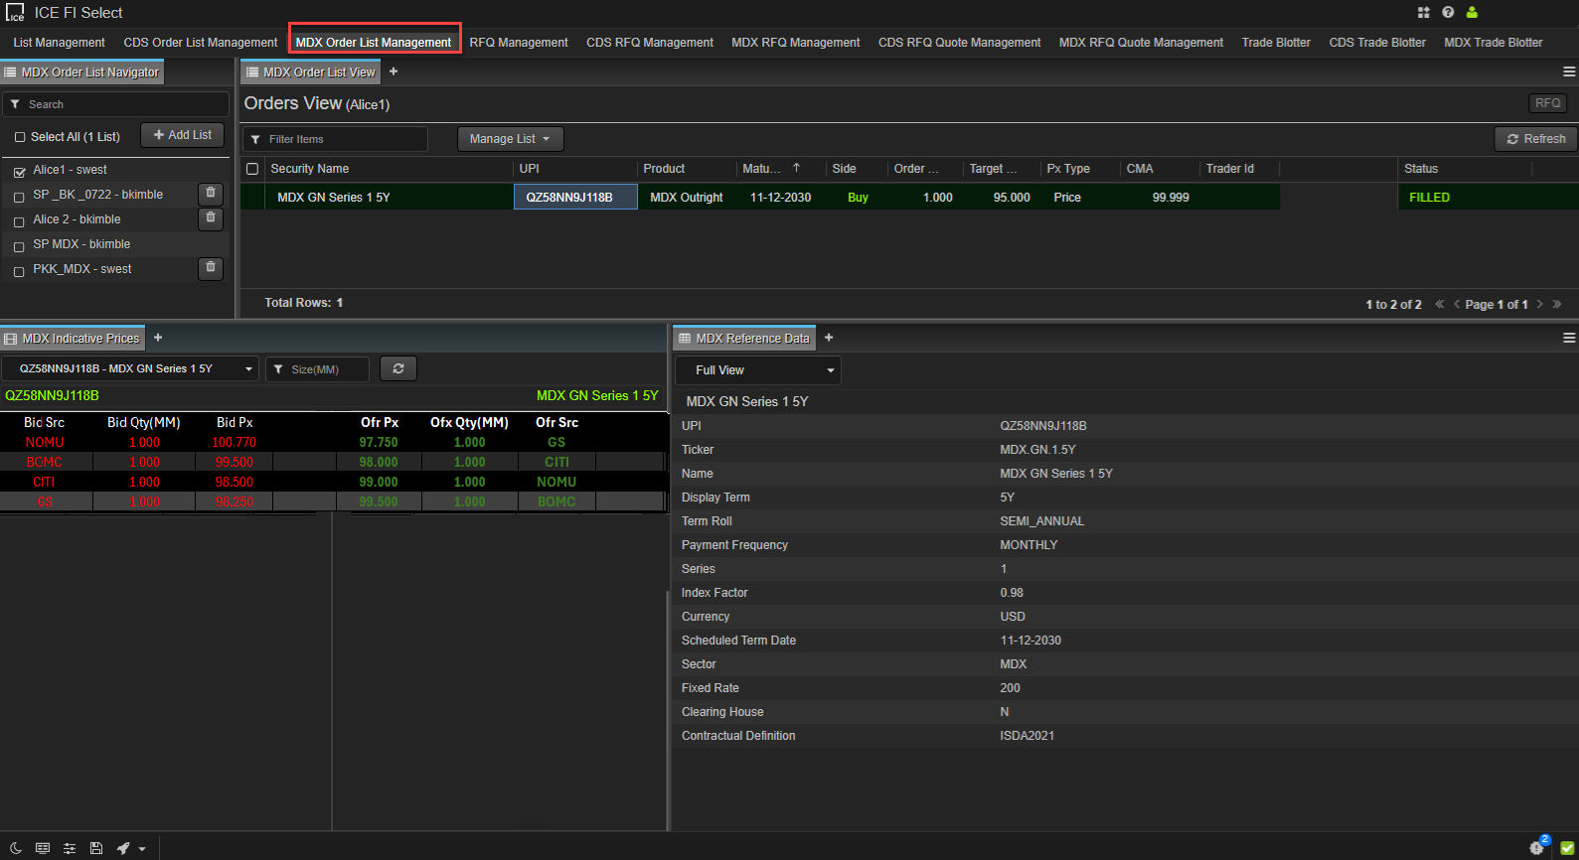Viewport: 1579px width, 860px height.
Task: Open the Manage List dropdown
Action: [510, 139]
